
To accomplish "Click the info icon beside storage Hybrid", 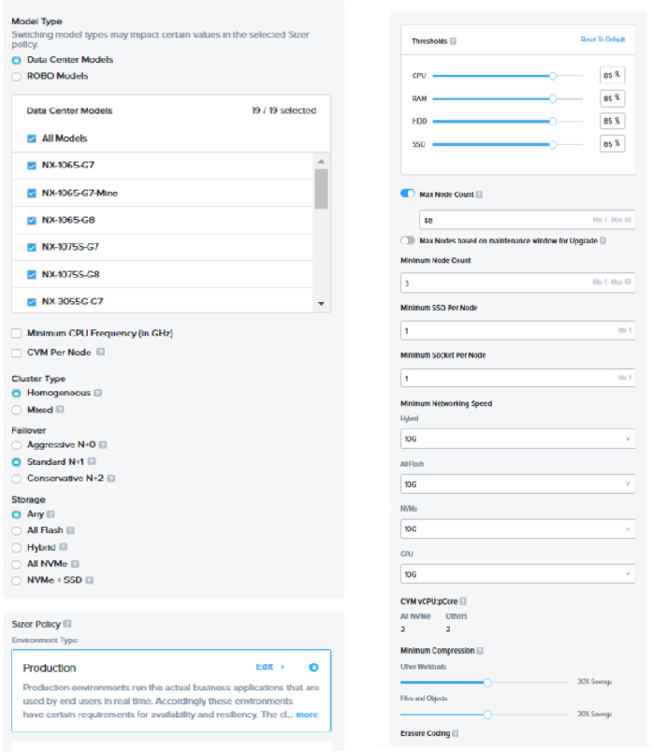I will [64, 547].
